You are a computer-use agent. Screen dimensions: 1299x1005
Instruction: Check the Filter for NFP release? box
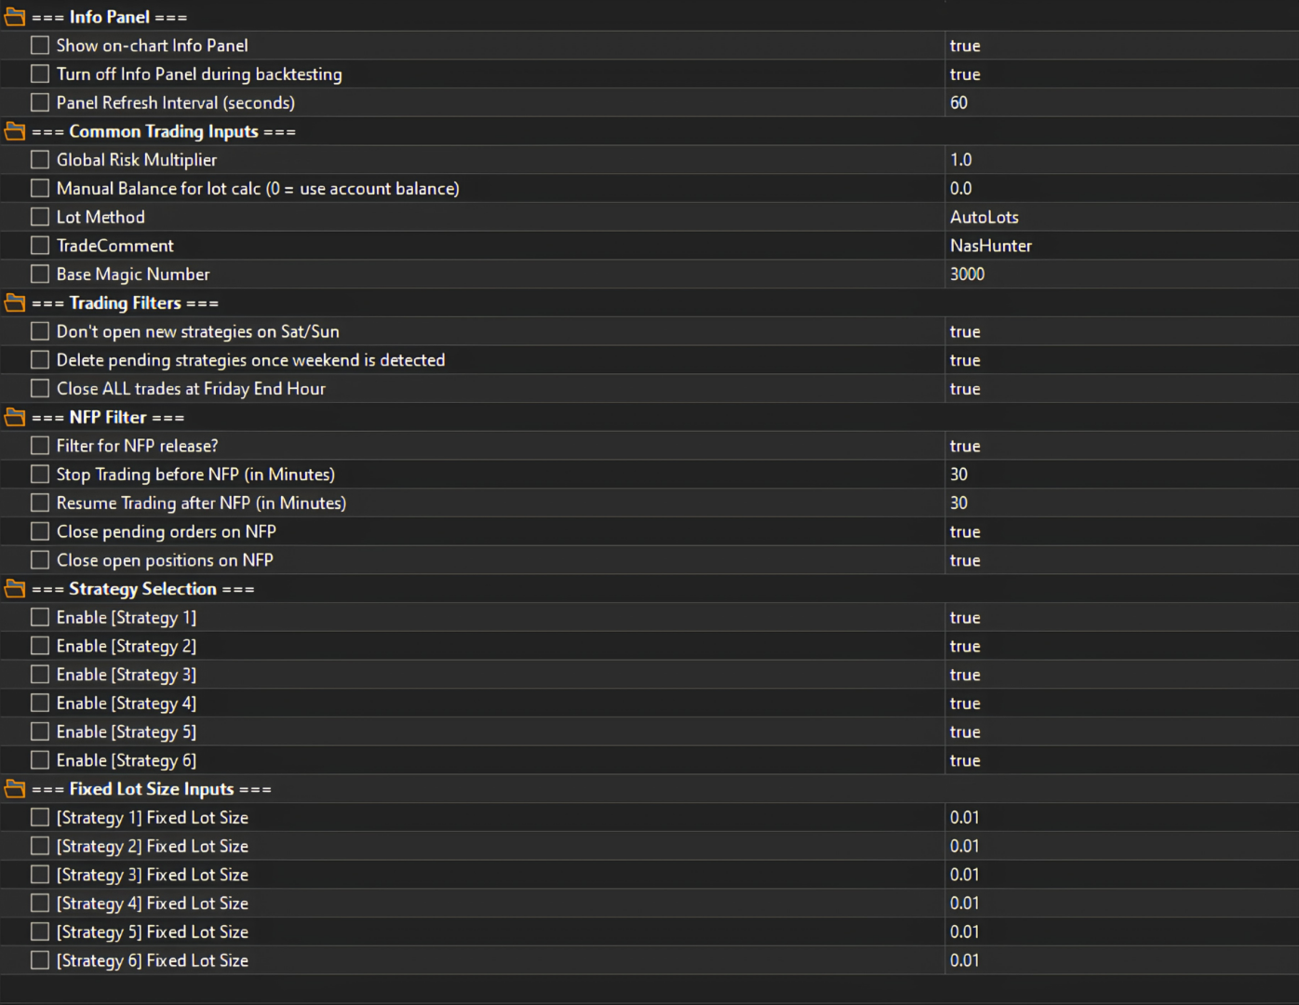point(40,446)
